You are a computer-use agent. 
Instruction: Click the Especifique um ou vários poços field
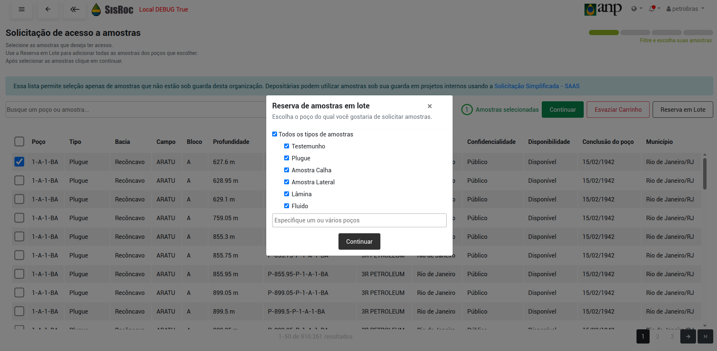click(359, 220)
